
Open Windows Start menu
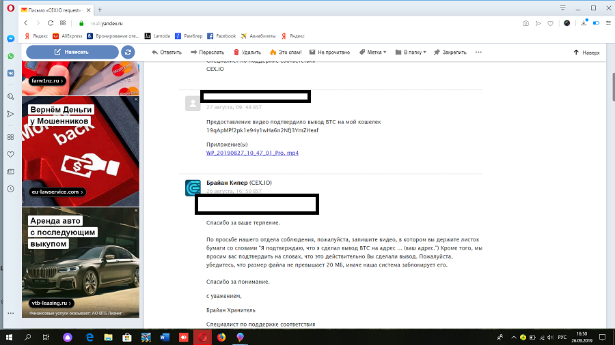[x=9, y=337]
